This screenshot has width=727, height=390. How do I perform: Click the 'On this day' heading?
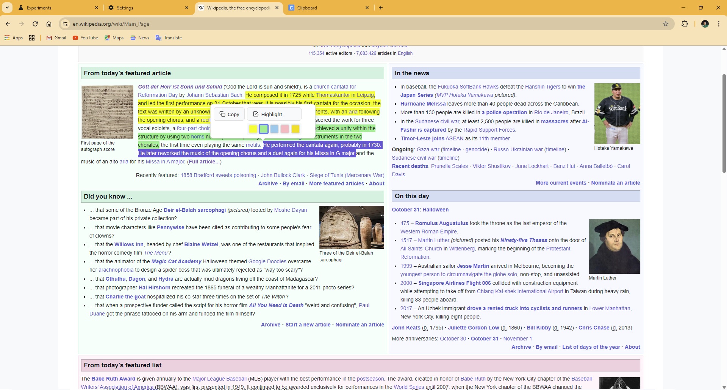(x=412, y=196)
